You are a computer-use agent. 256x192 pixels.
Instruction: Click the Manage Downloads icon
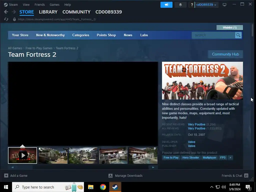point(110,175)
